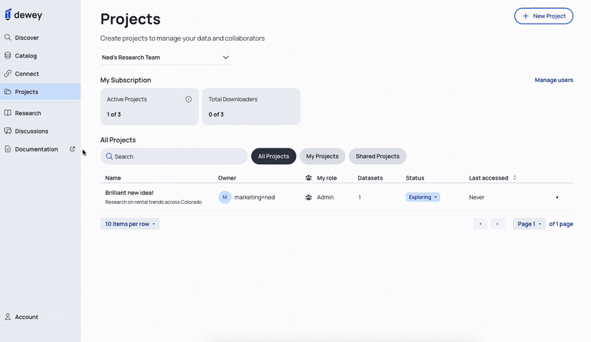Click the Connect link icon
This screenshot has width=591, height=342.
point(7,74)
